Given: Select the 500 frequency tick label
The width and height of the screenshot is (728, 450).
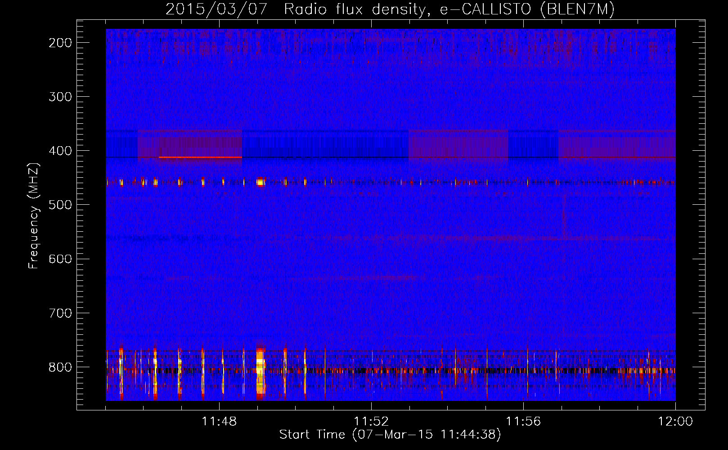Looking at the screenshot, I should coord(60,205).
